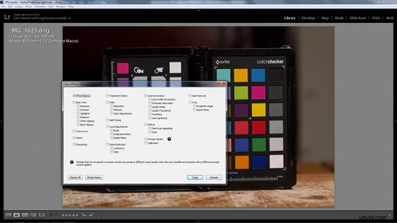Click Get started with Lightroom mobile

pyautogui.click(x=40, y=18)
